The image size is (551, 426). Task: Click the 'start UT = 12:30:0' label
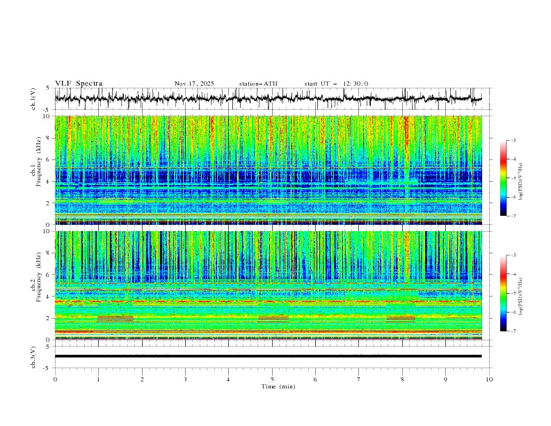pos(336,84)
